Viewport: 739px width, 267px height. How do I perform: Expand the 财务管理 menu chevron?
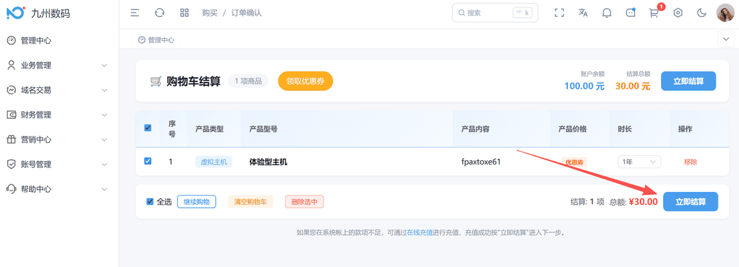click(x=105, y=115)
